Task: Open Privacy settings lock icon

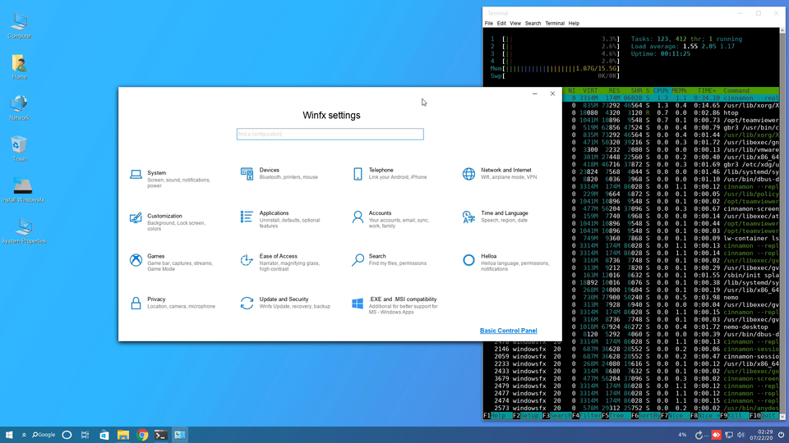Action: (136, 303)
